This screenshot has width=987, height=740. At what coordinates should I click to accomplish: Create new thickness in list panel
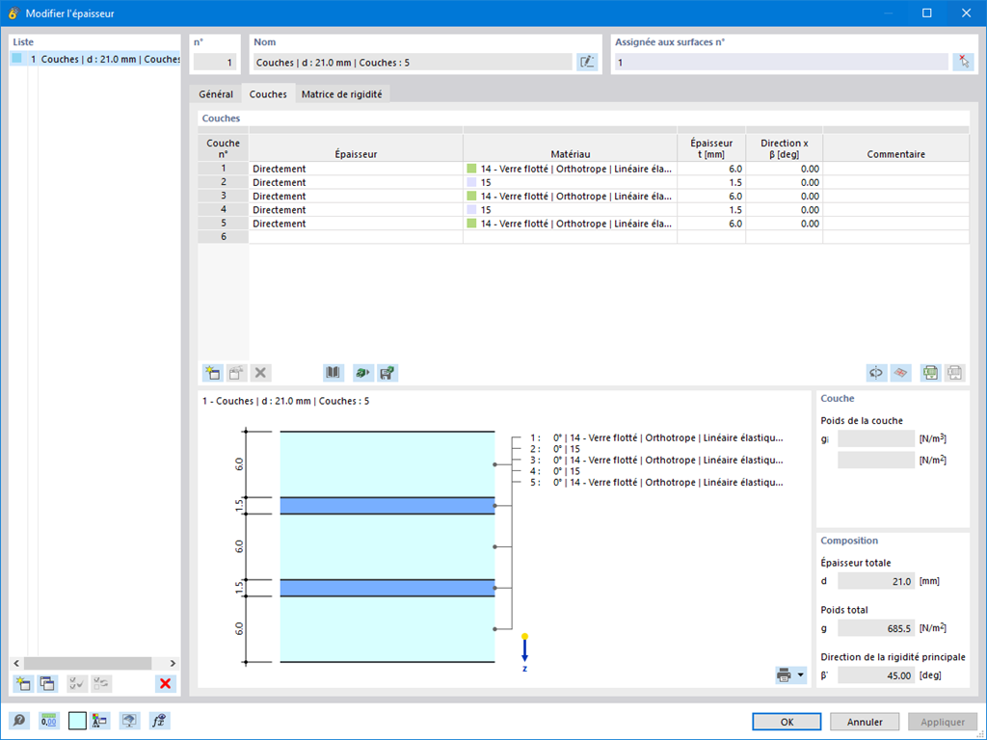click(x=23, y=683)
